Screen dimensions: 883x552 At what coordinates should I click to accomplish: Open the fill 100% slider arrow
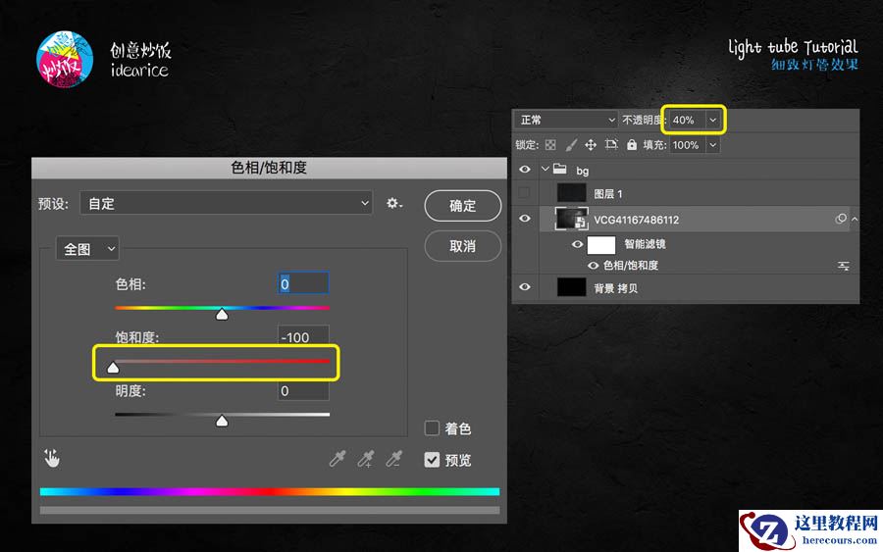(713, 145)
